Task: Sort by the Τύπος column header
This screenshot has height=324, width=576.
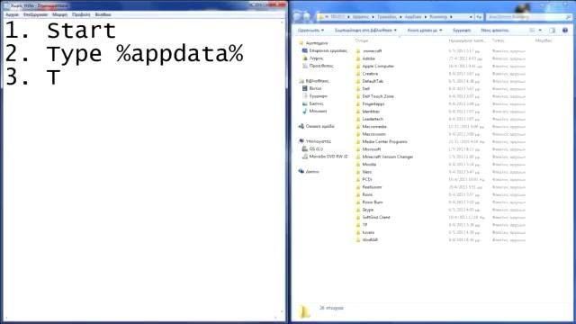Action: (498, 40)
